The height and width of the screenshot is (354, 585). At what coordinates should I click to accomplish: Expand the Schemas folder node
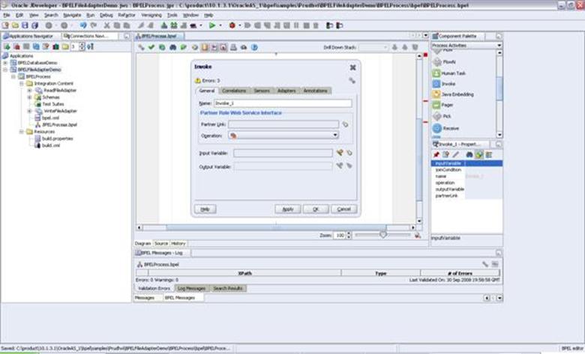coord(30,97)
